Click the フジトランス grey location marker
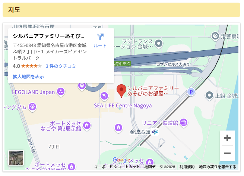This screenshot has width=244, height=176. pos(159,44)
